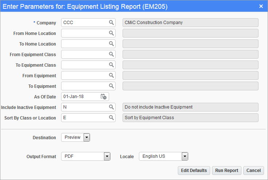Image resolution: width=268 pixels, height=180 pixels.
Task: Expand the Locale dropdown
Action: tap(185, 156)
